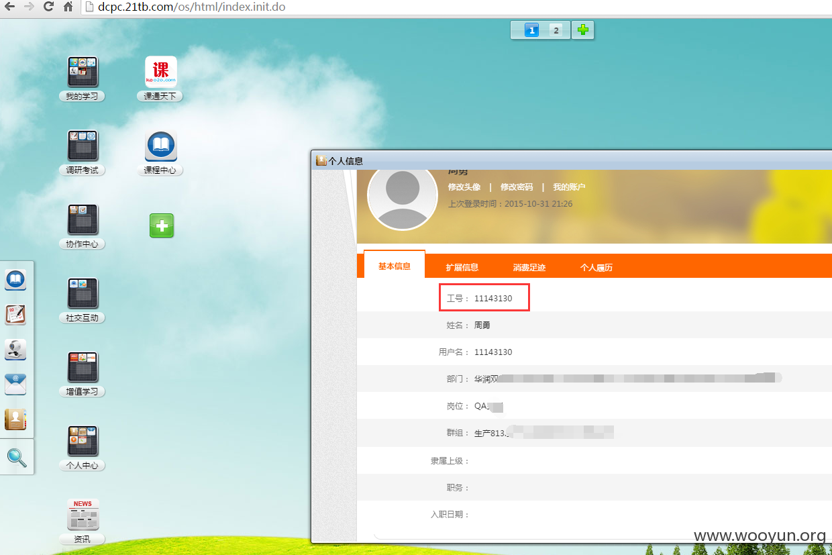Switch to desktop page 1

pos(531,30)
